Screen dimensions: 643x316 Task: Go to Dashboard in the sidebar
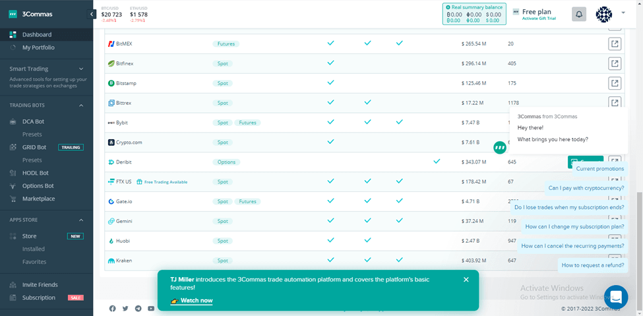click(x=46, y=34)
